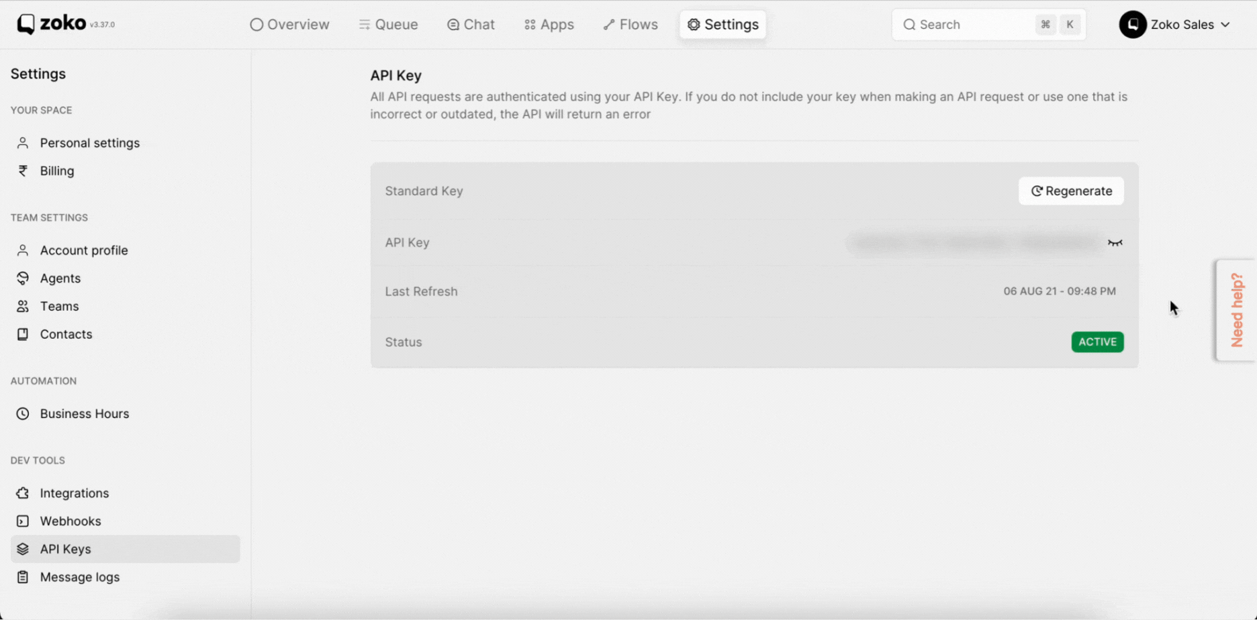This screenshot has height=620, width=1257.
Task: Open Personal settings
Action: tap(90, 143)
